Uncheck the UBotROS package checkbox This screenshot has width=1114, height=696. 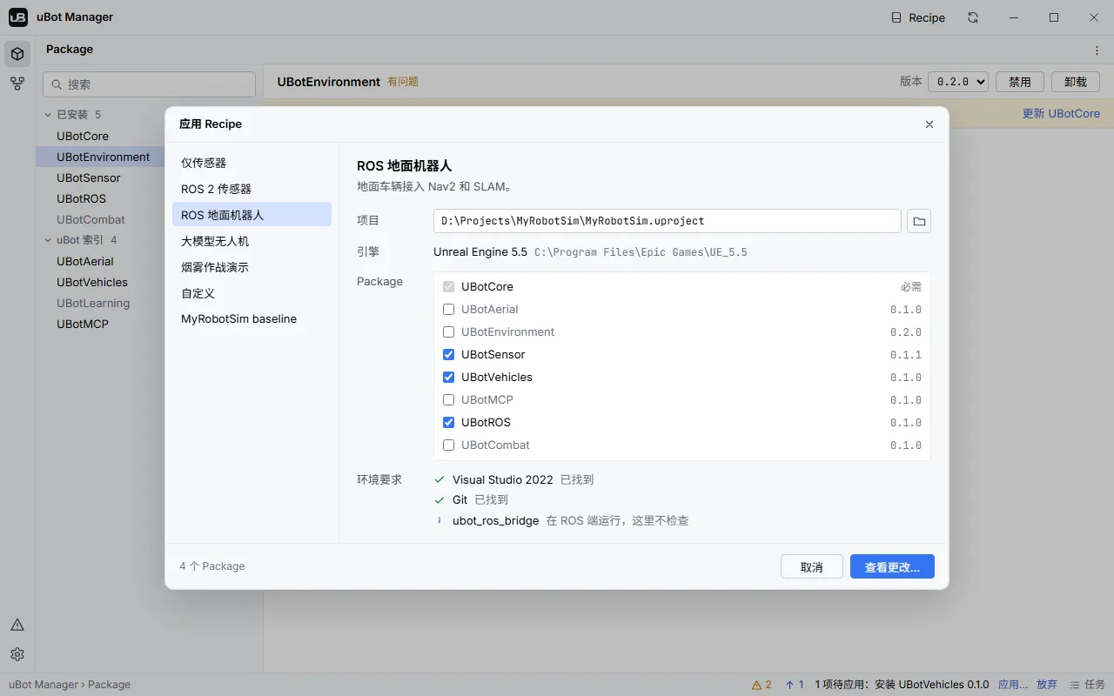tap(449, 422)
